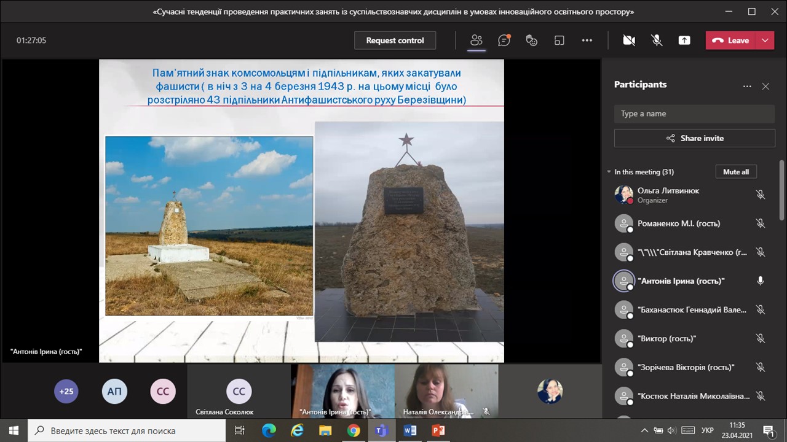
Task: Click the 'Type a name' search field
Action: click(x=694, y=114)
